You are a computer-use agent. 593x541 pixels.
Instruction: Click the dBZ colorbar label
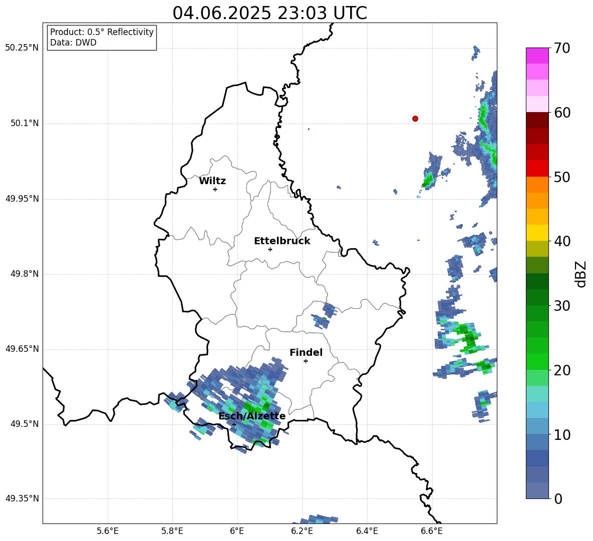coord(581,274)
